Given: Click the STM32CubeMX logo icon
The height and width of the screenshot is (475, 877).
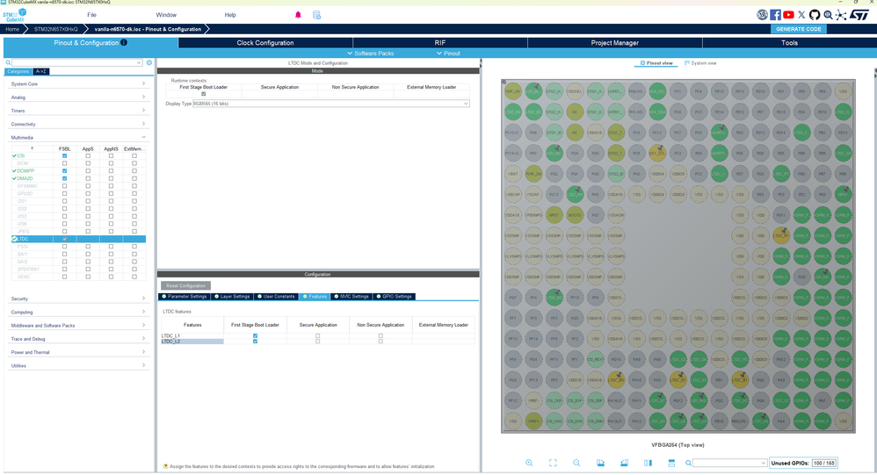Looking at the screenshot, I should pos(15,15).
